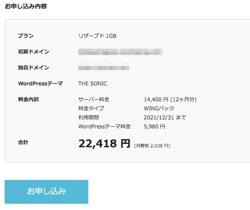Click the blurred custom domain value
The height and width of the screenshot is (210, 250).
[x=104, y=66]
